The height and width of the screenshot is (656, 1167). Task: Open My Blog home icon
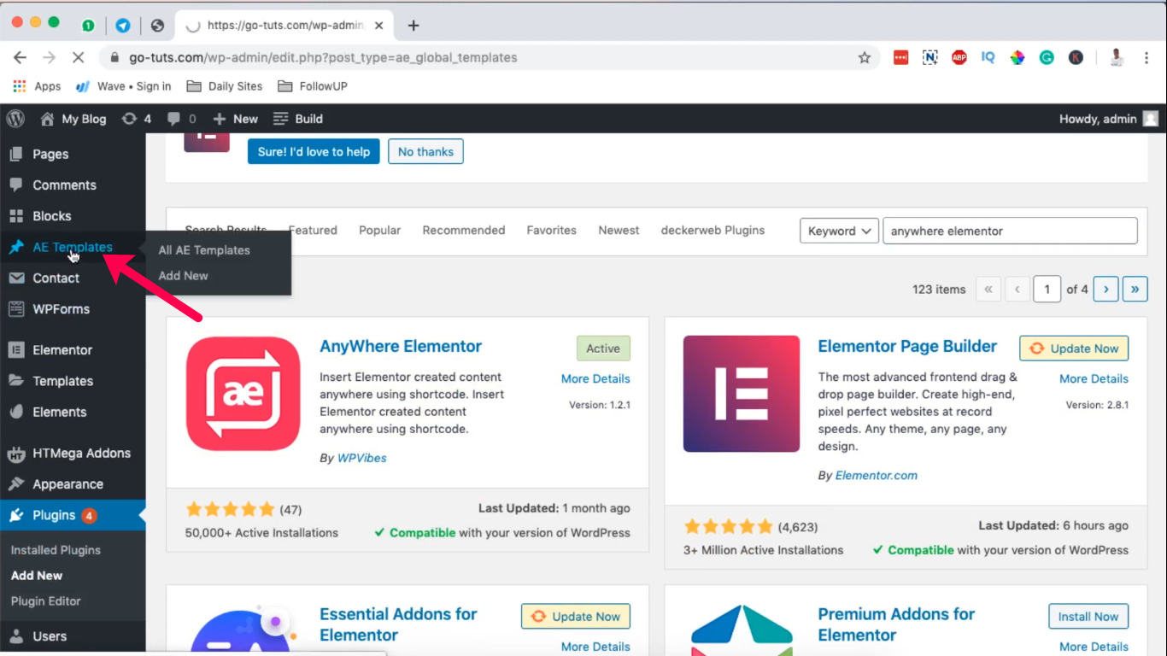pyautogui.click(x=47, y=119)
